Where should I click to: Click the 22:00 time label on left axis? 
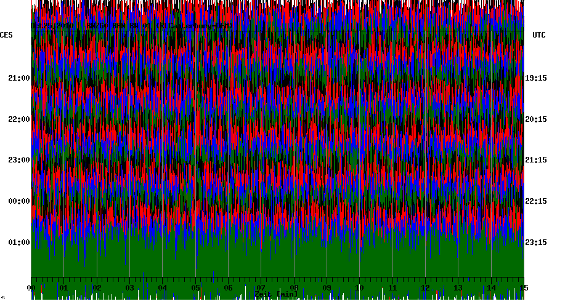coord(18,119)
